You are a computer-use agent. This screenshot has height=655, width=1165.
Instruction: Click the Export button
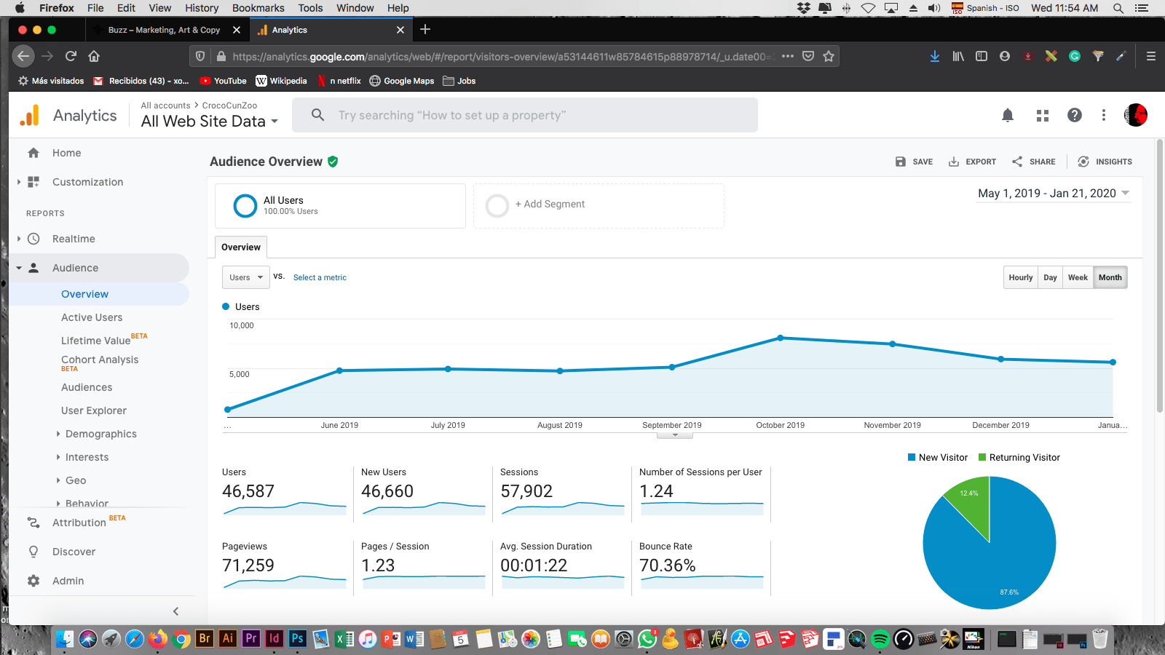pyautogui.click(x=972, y=162)
